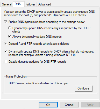100x109 pixels.
Task: Enable Disable dynamic updates for PTR records
Action: coord(5,62)
